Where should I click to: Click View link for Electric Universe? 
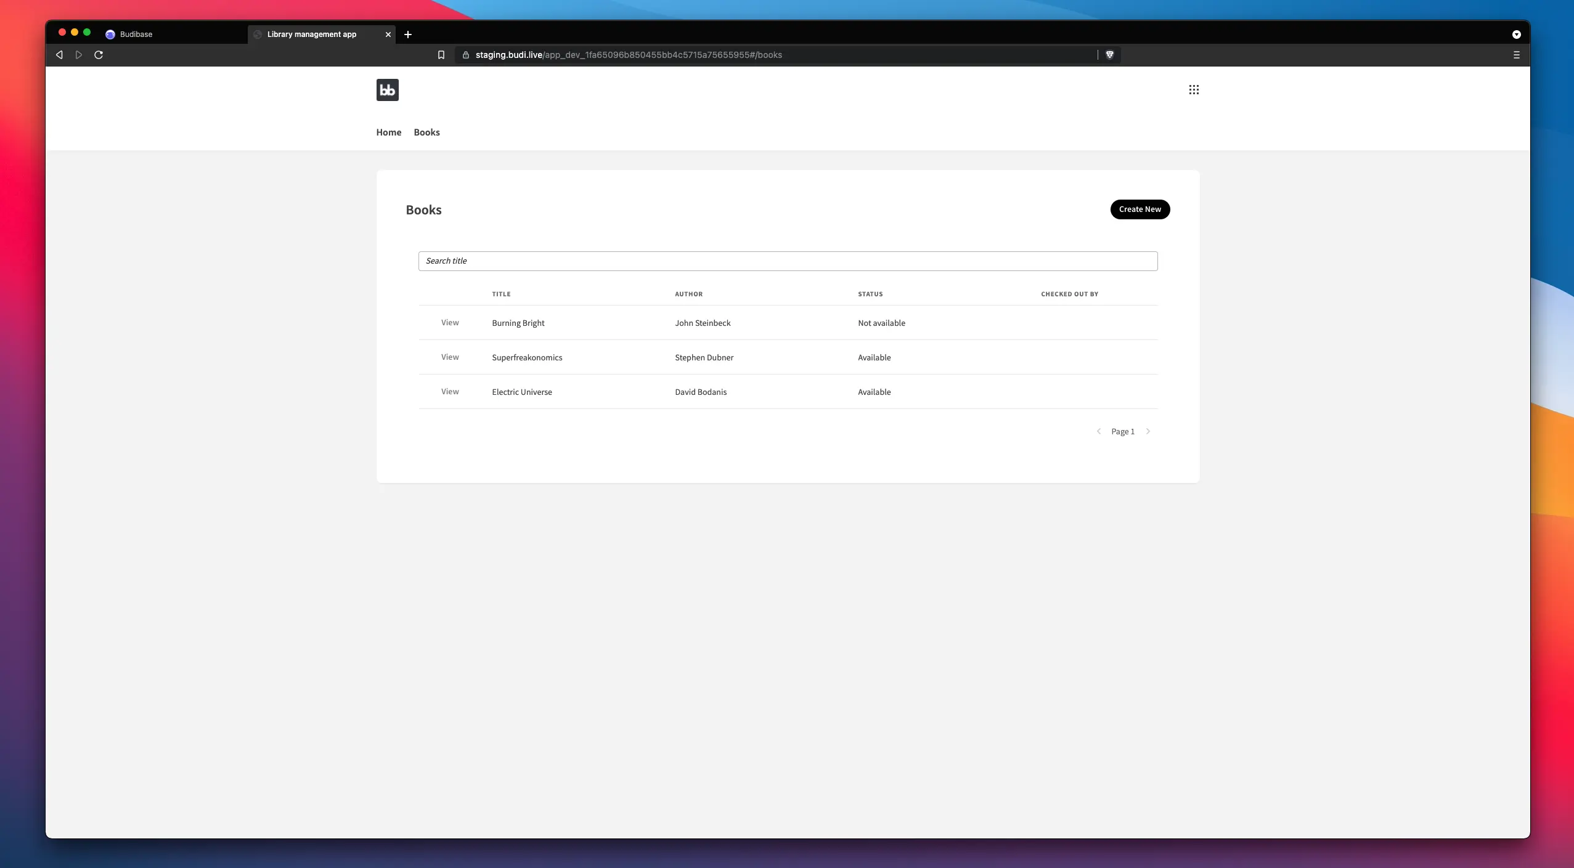(449, 391)
